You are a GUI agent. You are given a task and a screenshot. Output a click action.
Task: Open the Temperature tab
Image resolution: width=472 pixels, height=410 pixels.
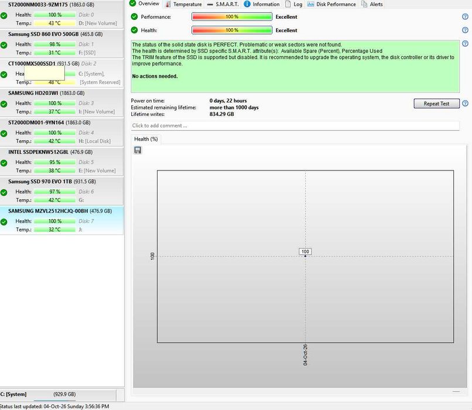pos(184,4)
